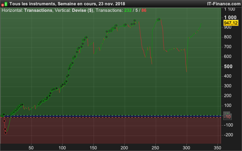The image size is (242, 151).
Task: Click the -10 threshold label on price axis
Action: pos(227,117)
